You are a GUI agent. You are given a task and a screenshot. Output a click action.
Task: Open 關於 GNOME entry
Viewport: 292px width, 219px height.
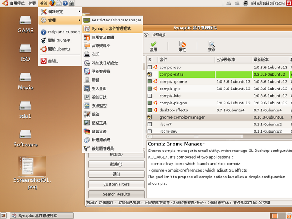pyautogui.click(x=60, y=41)
